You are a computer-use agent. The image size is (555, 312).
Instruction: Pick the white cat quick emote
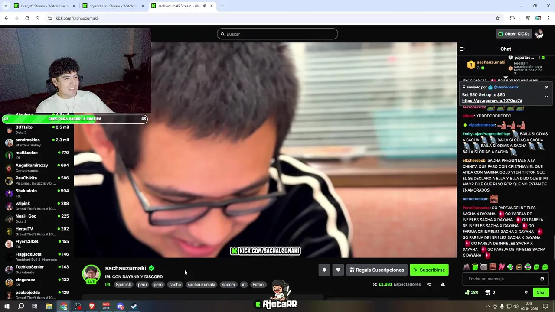(484, 267)
